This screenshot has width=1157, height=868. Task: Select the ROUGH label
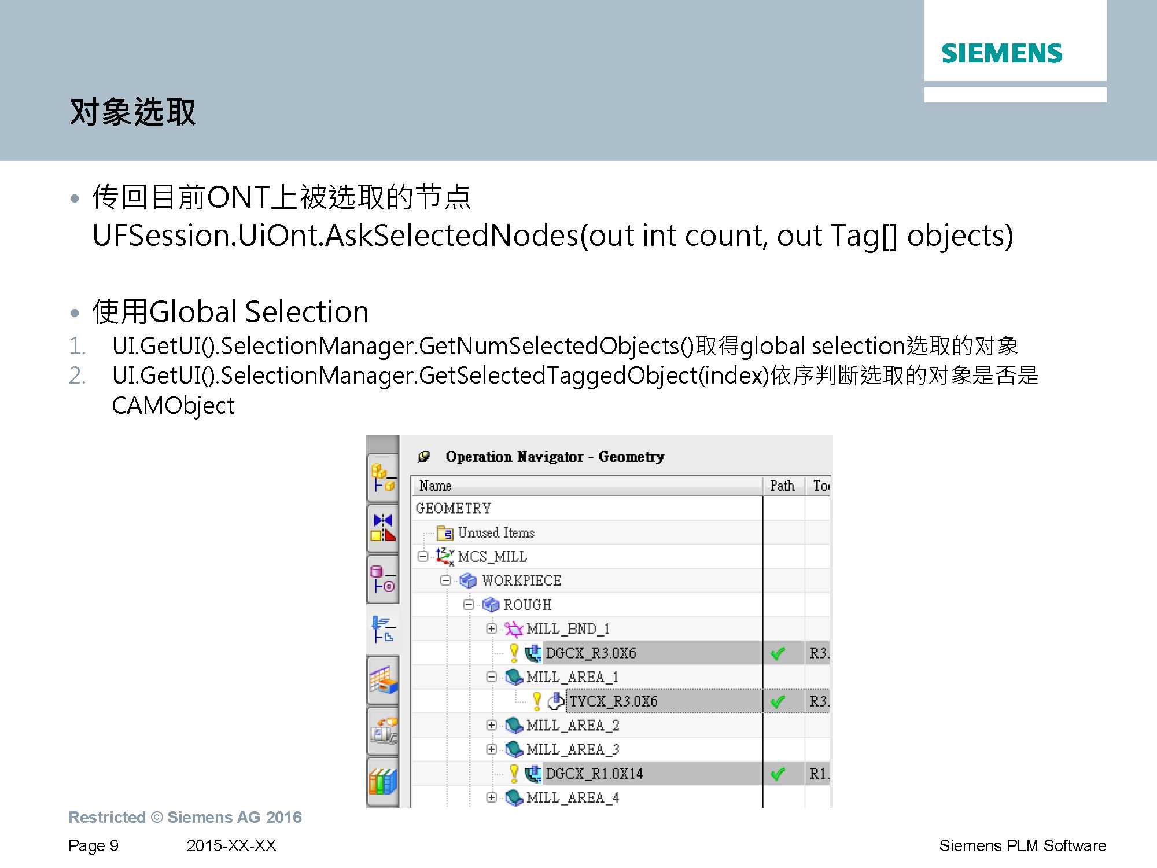[528, 605]
